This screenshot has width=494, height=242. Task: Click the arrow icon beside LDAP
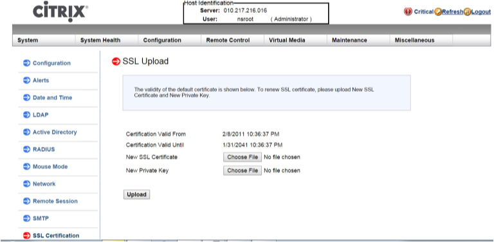[x=27, y=115]
